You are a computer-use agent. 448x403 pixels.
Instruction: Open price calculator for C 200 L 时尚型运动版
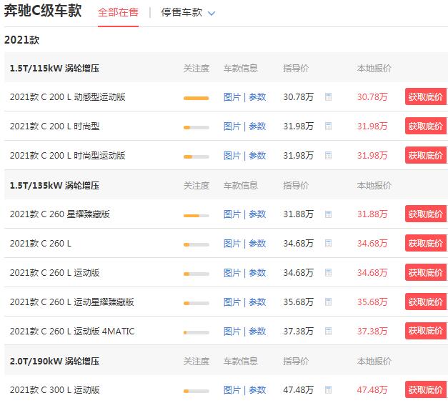coord(328,156)
